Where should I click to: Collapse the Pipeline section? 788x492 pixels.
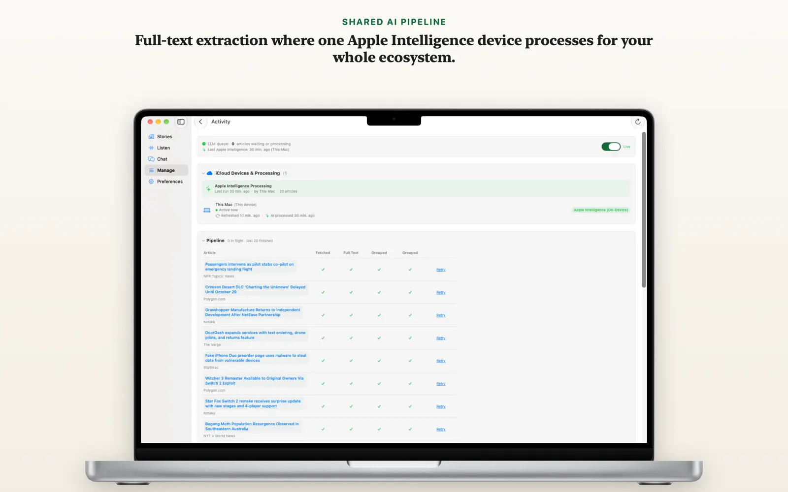tap(203, 241)
